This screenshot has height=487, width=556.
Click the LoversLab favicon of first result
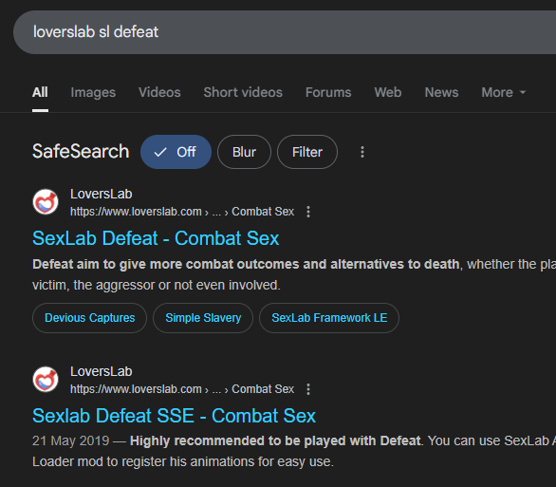tap(46, 202)
